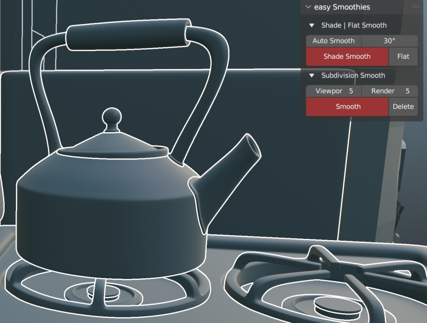Apply Flat shading with the Flat button
The width and height of the screenshot is (427, 323).
[403, 57]
